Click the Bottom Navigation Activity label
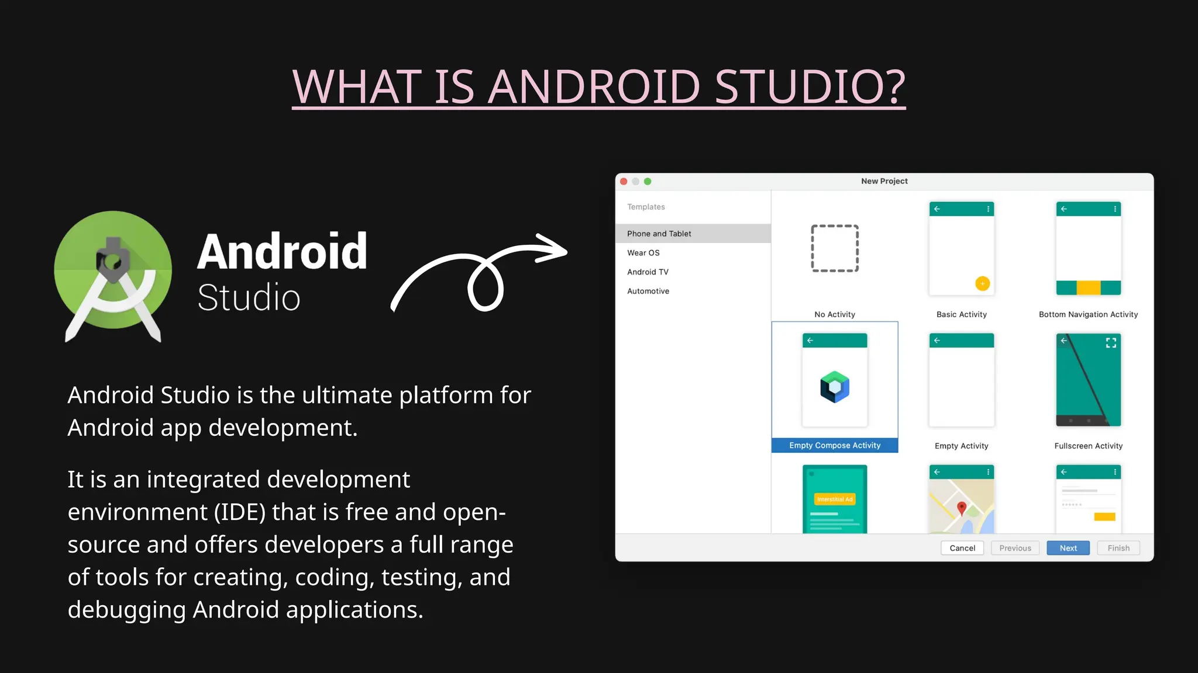Image resolution: width=1198 pixels, height=673 pixels. [1089, 314]
